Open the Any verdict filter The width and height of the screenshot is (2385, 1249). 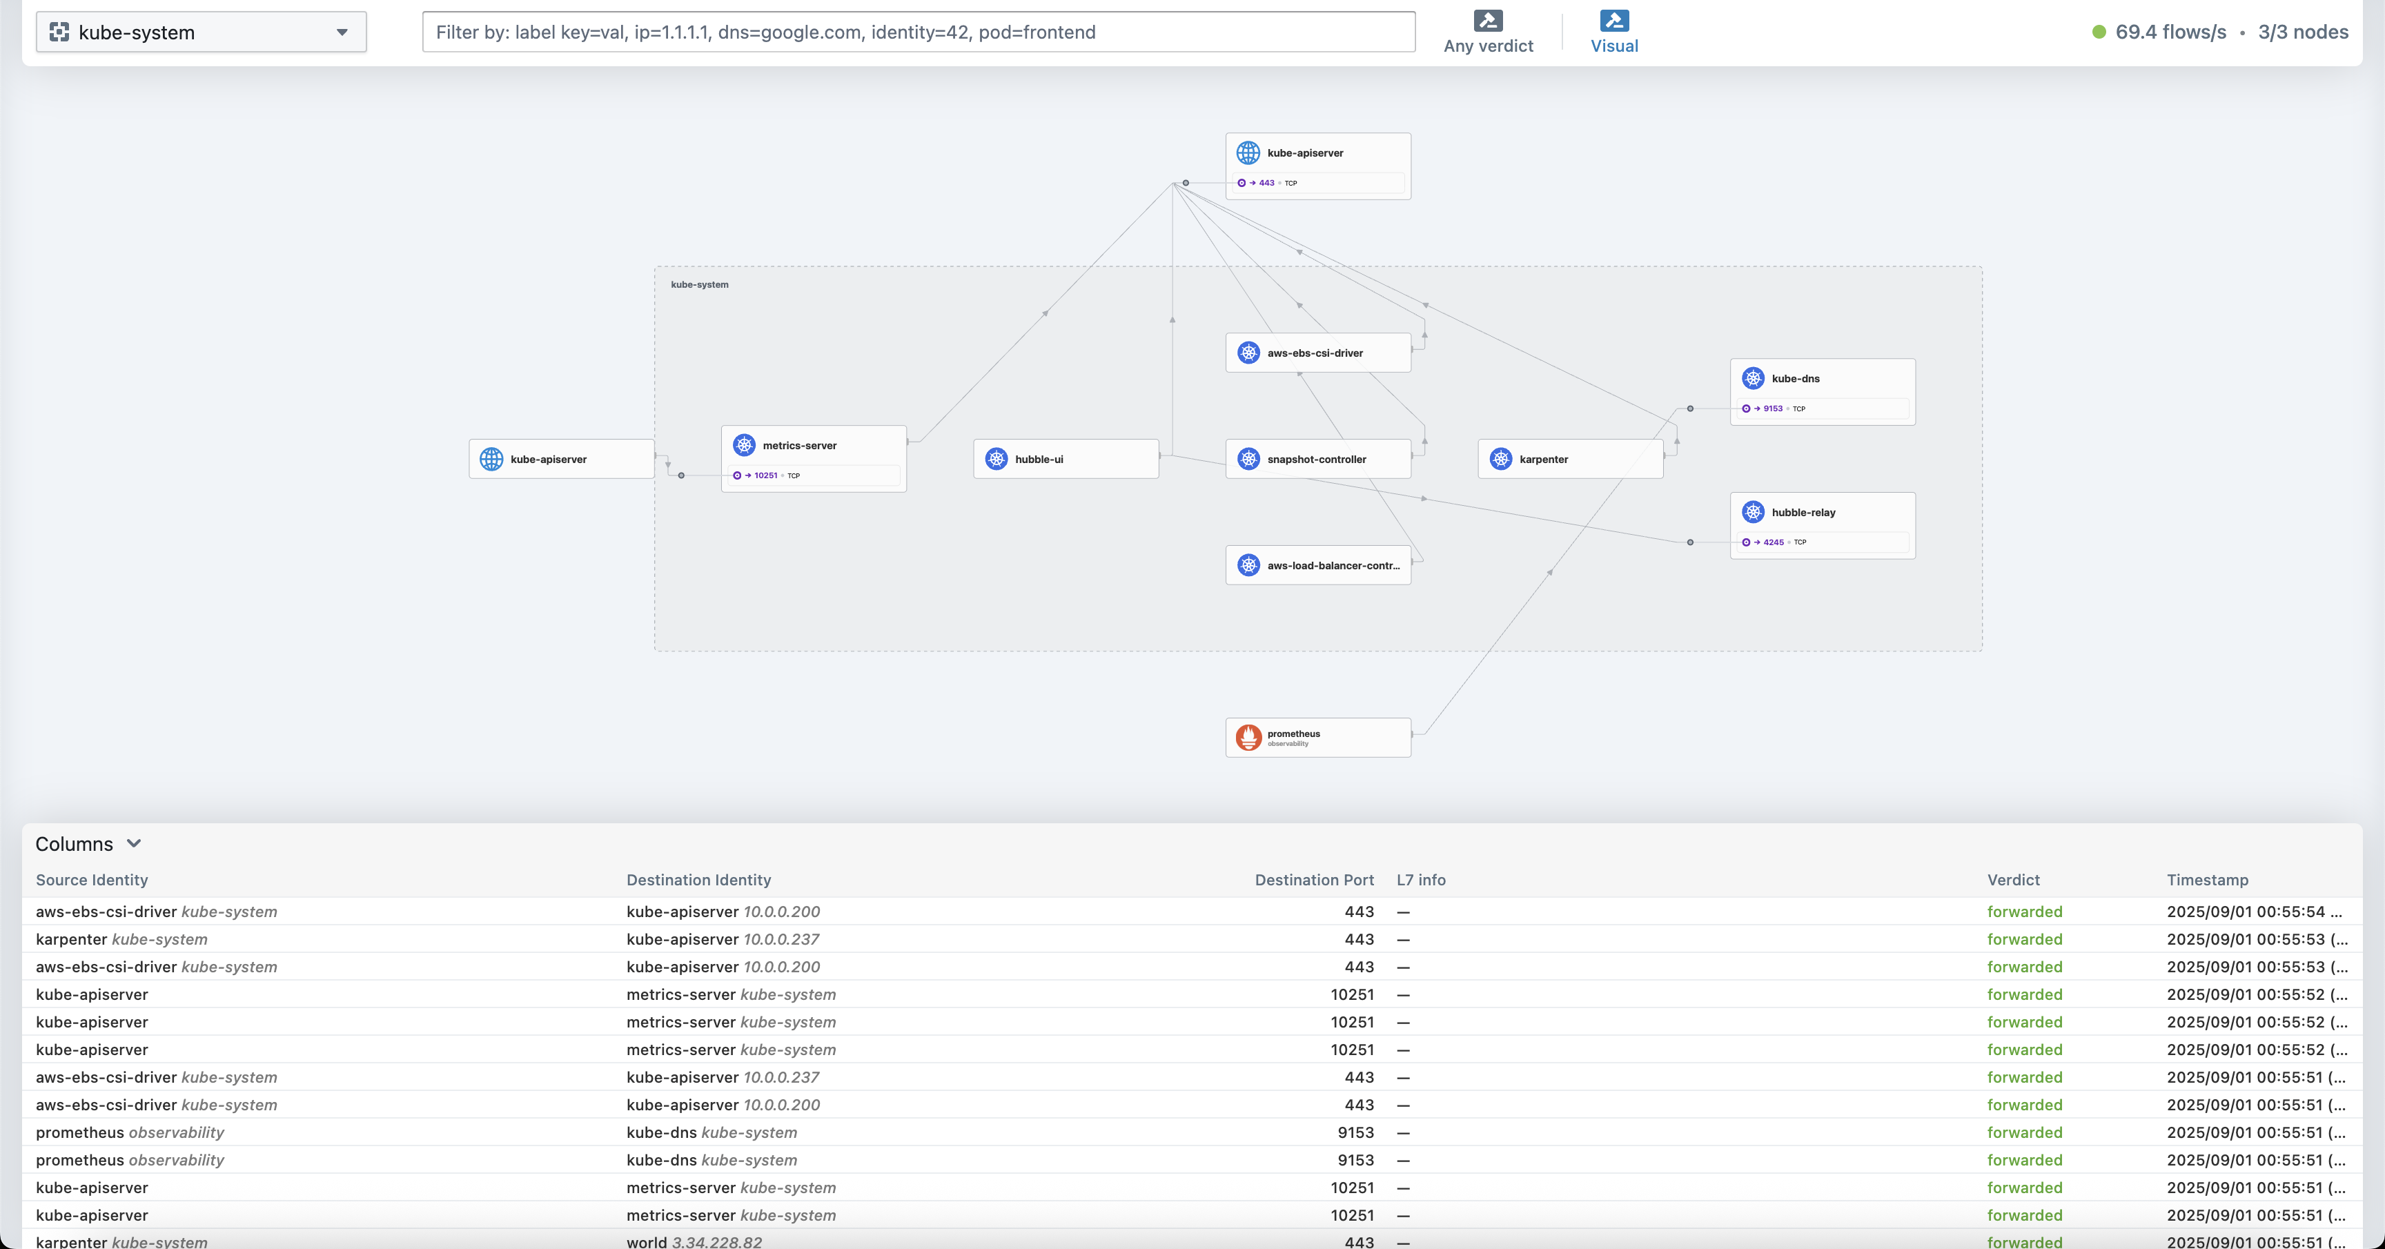pyautogui.click(x=1488, y=32)
